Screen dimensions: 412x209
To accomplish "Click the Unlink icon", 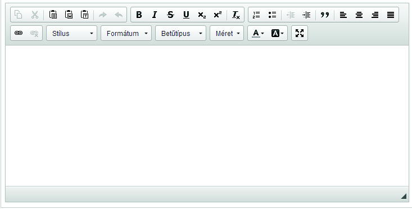I will coord(34,33).
